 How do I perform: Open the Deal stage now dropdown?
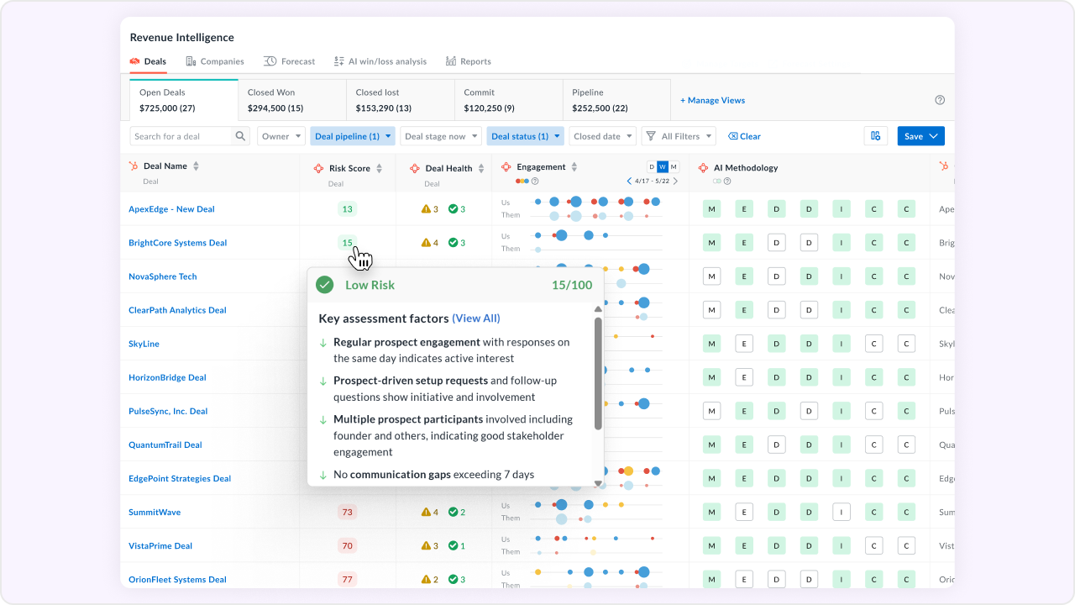(x=441, y=136)
